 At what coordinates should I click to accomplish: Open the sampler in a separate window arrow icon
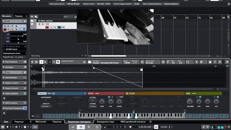click(227, 62)
